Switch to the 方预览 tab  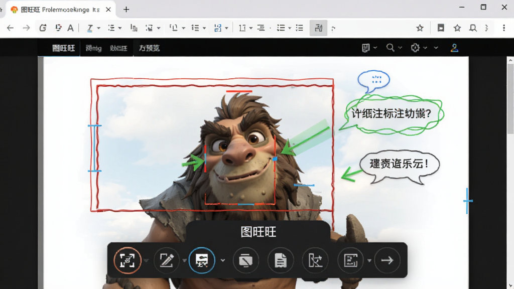(x=149, y=48)
